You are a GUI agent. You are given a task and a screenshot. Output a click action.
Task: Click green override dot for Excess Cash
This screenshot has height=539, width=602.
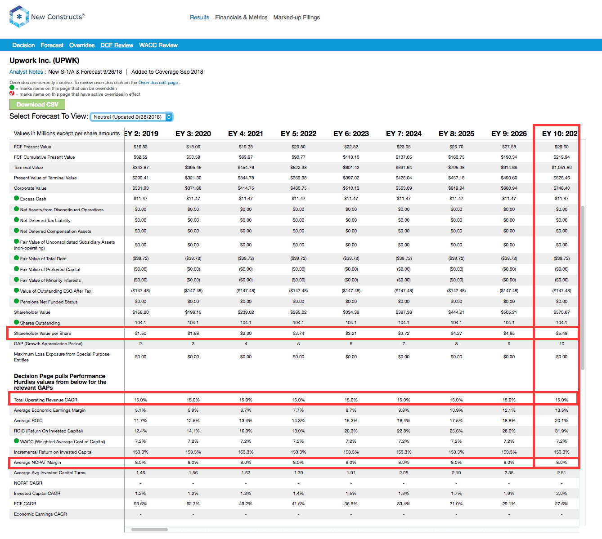click(x=16, y=198)
